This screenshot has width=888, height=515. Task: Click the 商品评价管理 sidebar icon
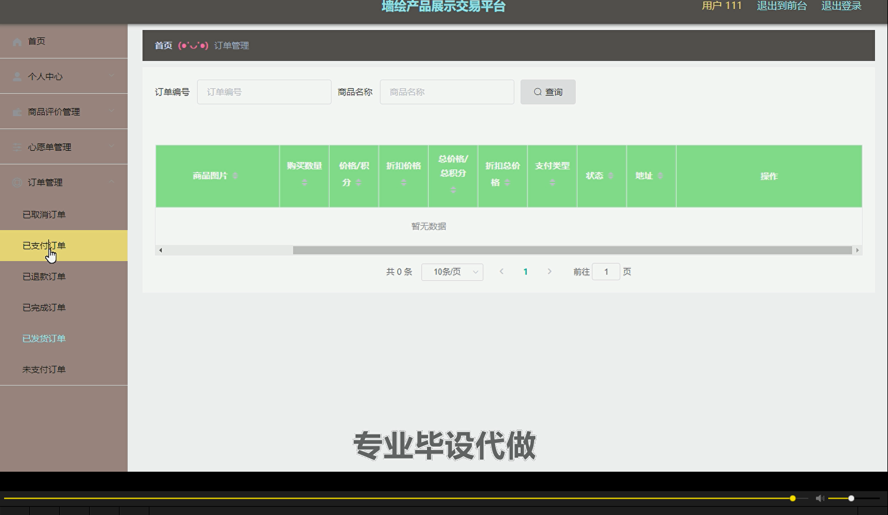(x=16, y=111)
